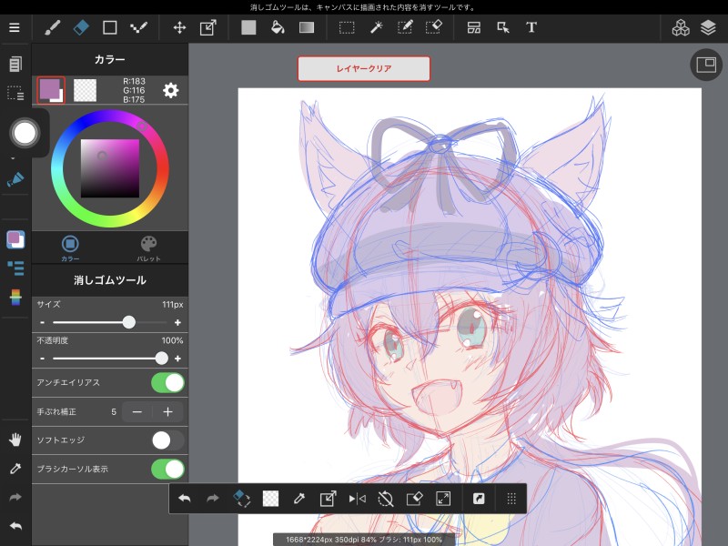Open the panel divide tool
Screen dimensions: 728x546
tap(473, 28)
